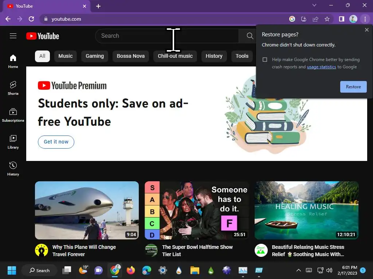Image resolution: width=373 pixels, height=279 pixels.
Task: Reload the page
Action: (x=31, y=19)
